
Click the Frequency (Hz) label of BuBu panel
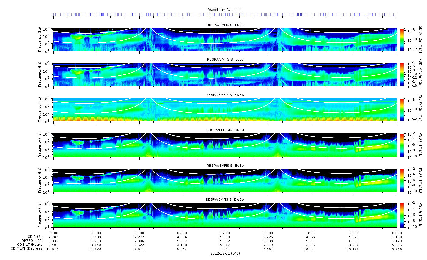coord(40,145)
